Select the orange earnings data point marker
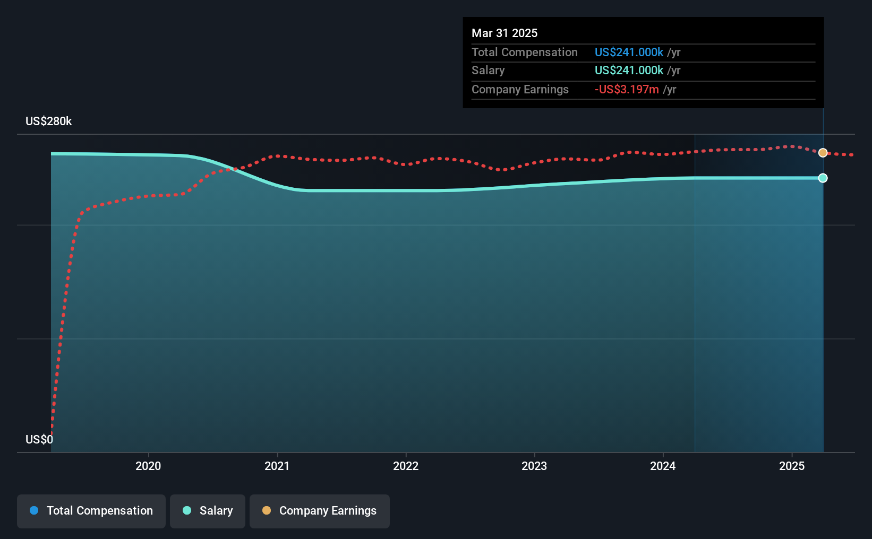 pos(823,153)
